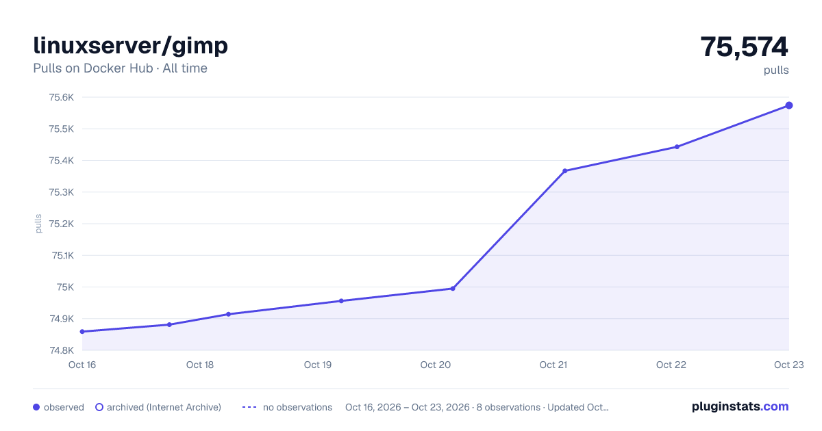This screenshot has width=822, height=431.
Task: Click the Oct 22 data point on the line
Action: pyautogui.click(x=677, y=146)
